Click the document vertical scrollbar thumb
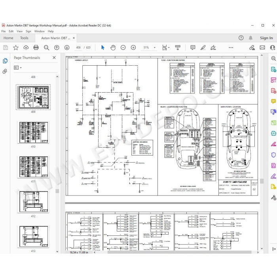Screen dimensions: 277x277 (x=262, y=181)
